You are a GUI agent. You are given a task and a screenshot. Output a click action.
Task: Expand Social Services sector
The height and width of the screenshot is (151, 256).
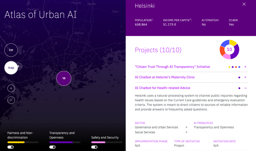[186, 132]
